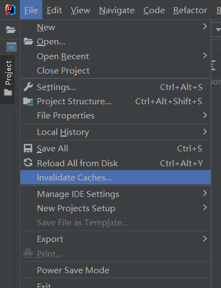
Task: Expand the New submenu
Action: (x=205, y=27)
